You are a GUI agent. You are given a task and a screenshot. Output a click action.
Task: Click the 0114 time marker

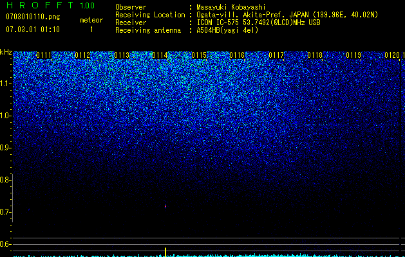[x=160, y=55]
